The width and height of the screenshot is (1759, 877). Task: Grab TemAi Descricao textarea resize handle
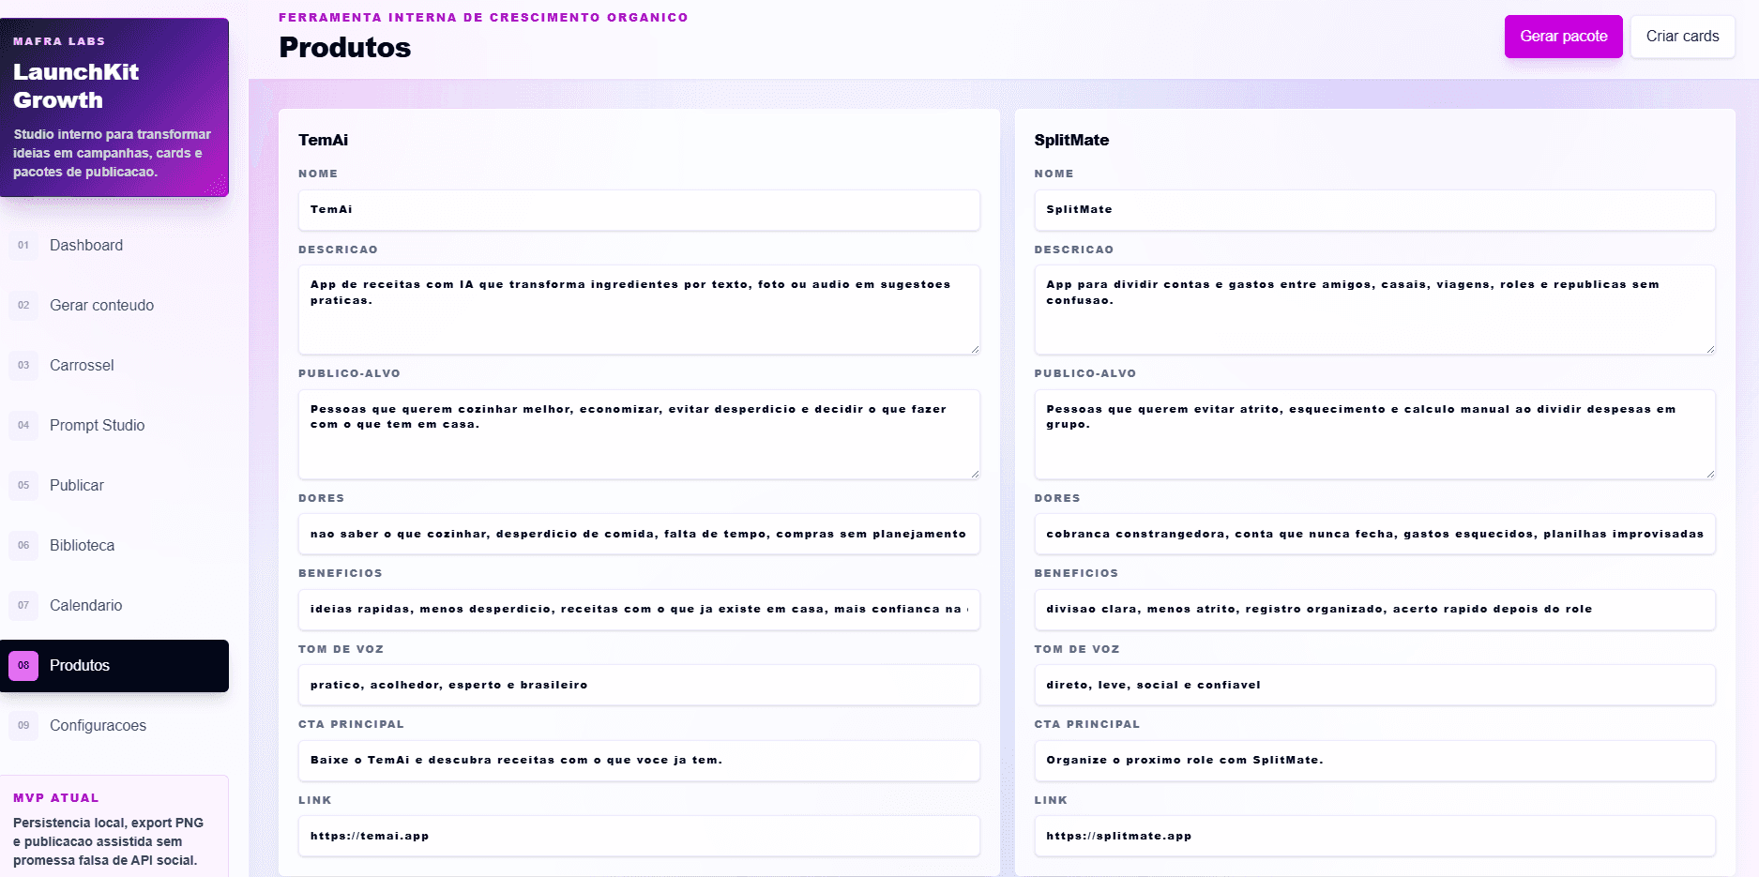[x=975, y=349]
